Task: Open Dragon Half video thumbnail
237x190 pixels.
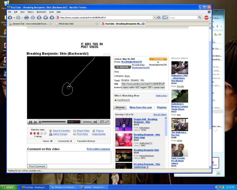Action: pyautogui.click(x=124, y=125)
